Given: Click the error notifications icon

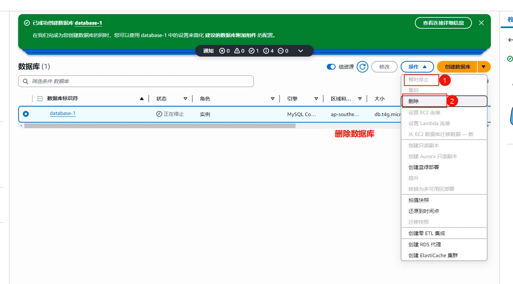Looking at the screenshot, I should (x=222, y=51).
